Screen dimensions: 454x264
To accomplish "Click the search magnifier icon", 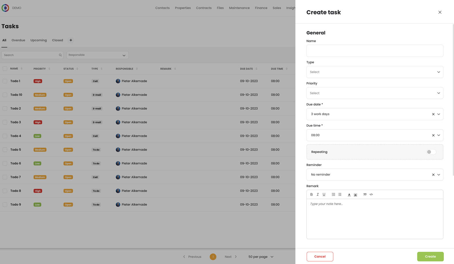I will pyautogui.click(x=60, y=55).
